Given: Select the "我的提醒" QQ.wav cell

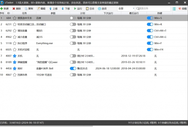Looking at the screenshot, I should pos(47,62).
